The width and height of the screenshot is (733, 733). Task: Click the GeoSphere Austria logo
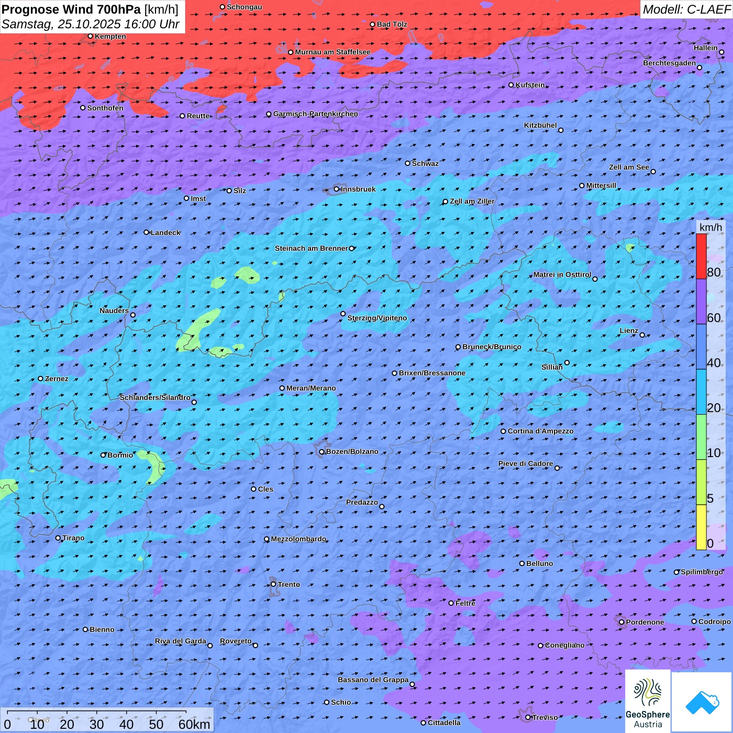click(648, 702)
